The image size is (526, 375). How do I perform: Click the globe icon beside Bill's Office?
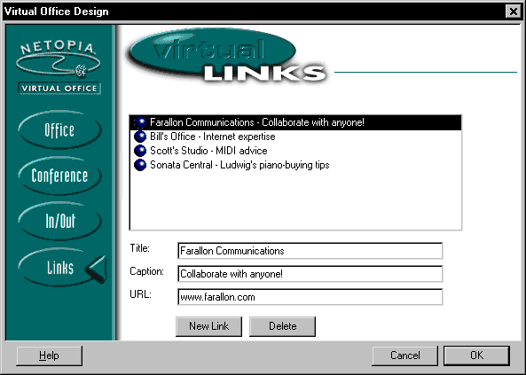140,137
